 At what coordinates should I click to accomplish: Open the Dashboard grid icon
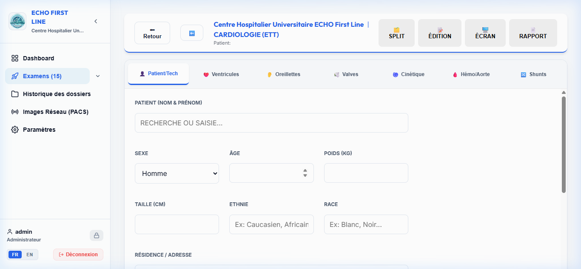(15, 58)
